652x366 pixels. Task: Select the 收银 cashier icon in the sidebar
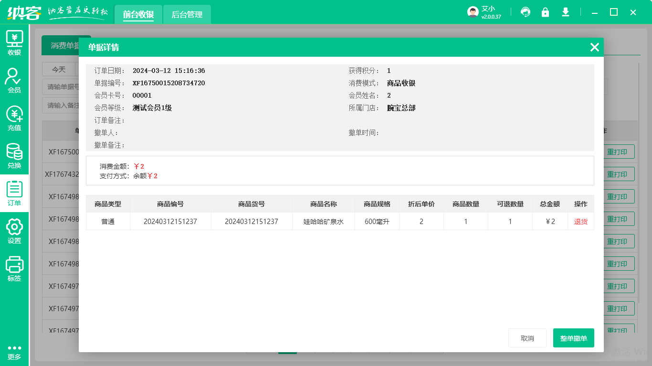[14, 43]
